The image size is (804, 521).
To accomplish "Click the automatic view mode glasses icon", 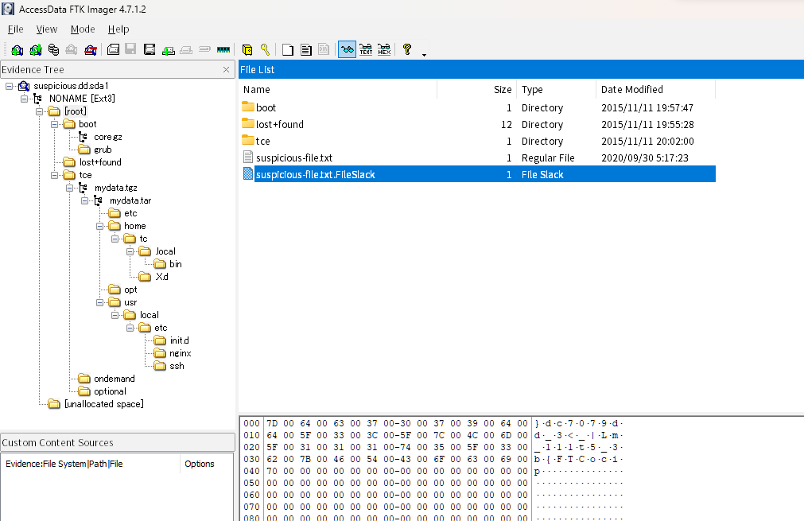I will point(348,50).
